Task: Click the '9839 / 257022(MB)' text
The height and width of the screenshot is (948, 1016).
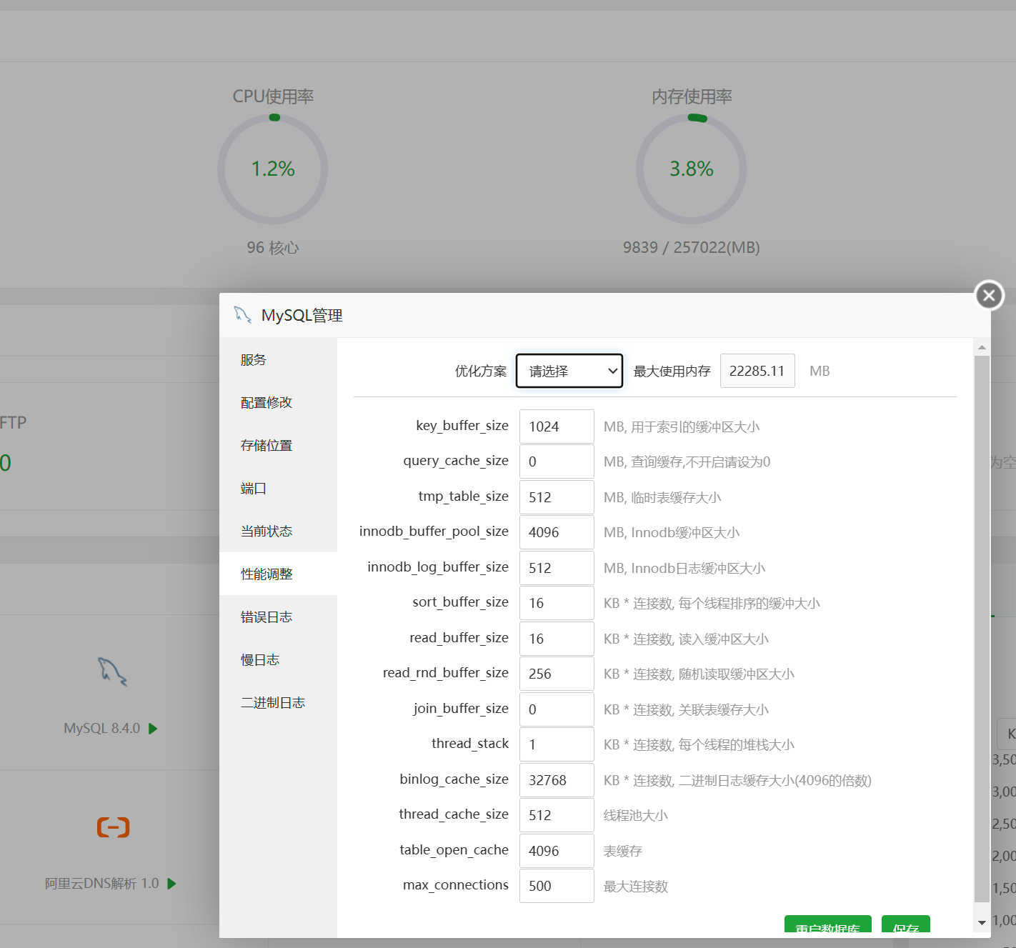Action: tap(692, 247)
